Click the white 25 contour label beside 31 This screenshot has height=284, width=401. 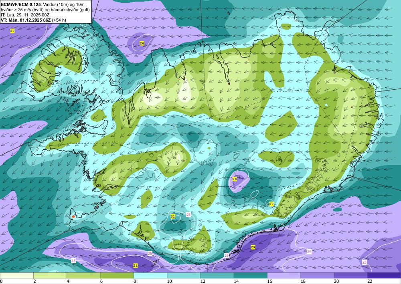coord(188,215)
